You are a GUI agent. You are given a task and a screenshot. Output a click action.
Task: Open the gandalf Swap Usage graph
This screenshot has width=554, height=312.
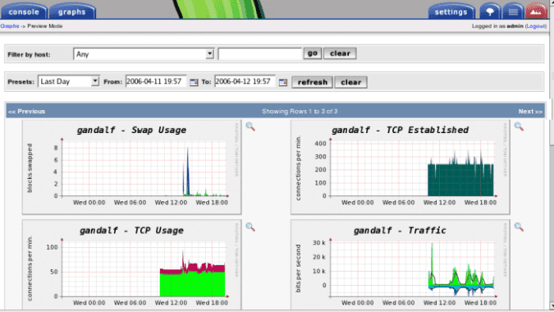pyautogui.click(x=132, y=167)
